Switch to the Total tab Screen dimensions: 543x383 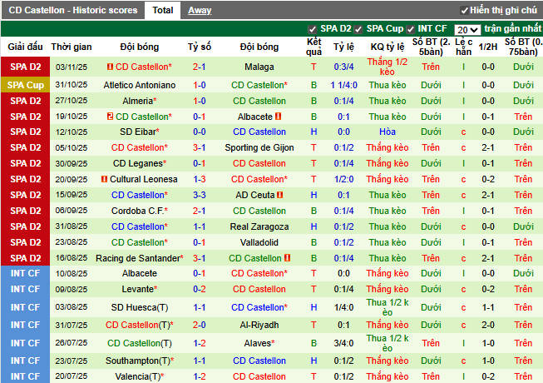(163, 10)
